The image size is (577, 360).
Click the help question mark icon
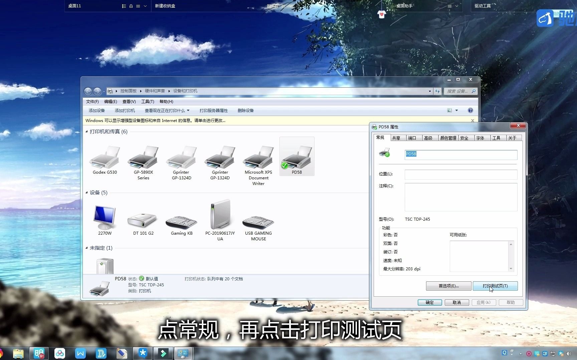470,110
